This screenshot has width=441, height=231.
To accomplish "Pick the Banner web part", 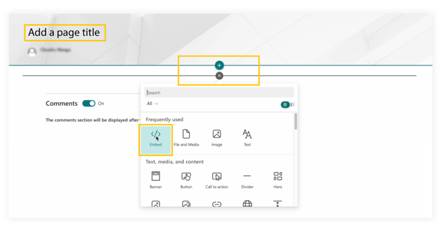I will pos(156,180).
